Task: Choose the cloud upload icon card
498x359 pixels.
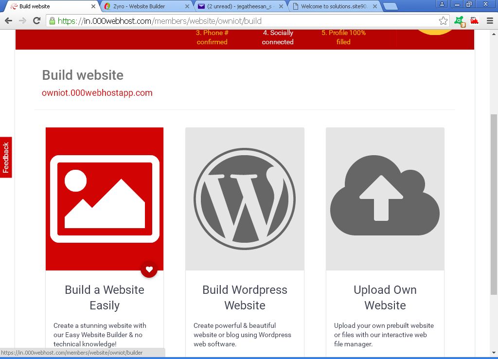Action: 385,199
